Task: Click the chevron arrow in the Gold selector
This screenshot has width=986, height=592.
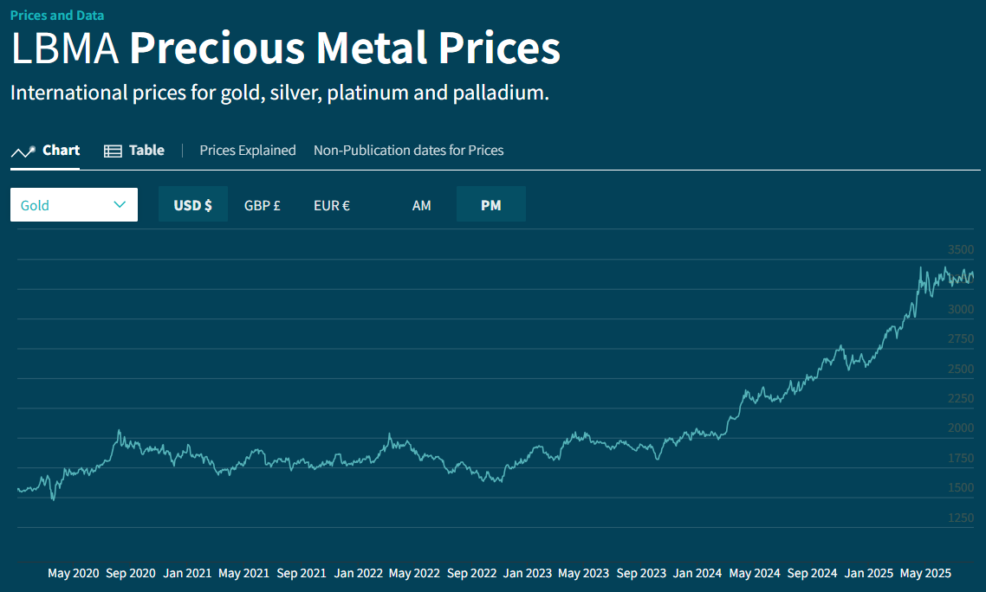Action: [x=120, y=204]
